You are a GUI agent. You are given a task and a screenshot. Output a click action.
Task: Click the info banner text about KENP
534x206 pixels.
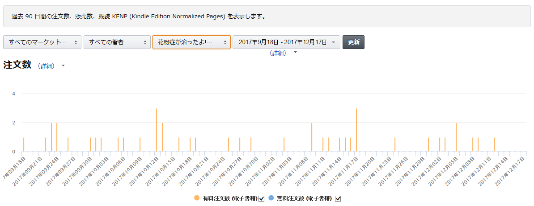tap(139, 16)
